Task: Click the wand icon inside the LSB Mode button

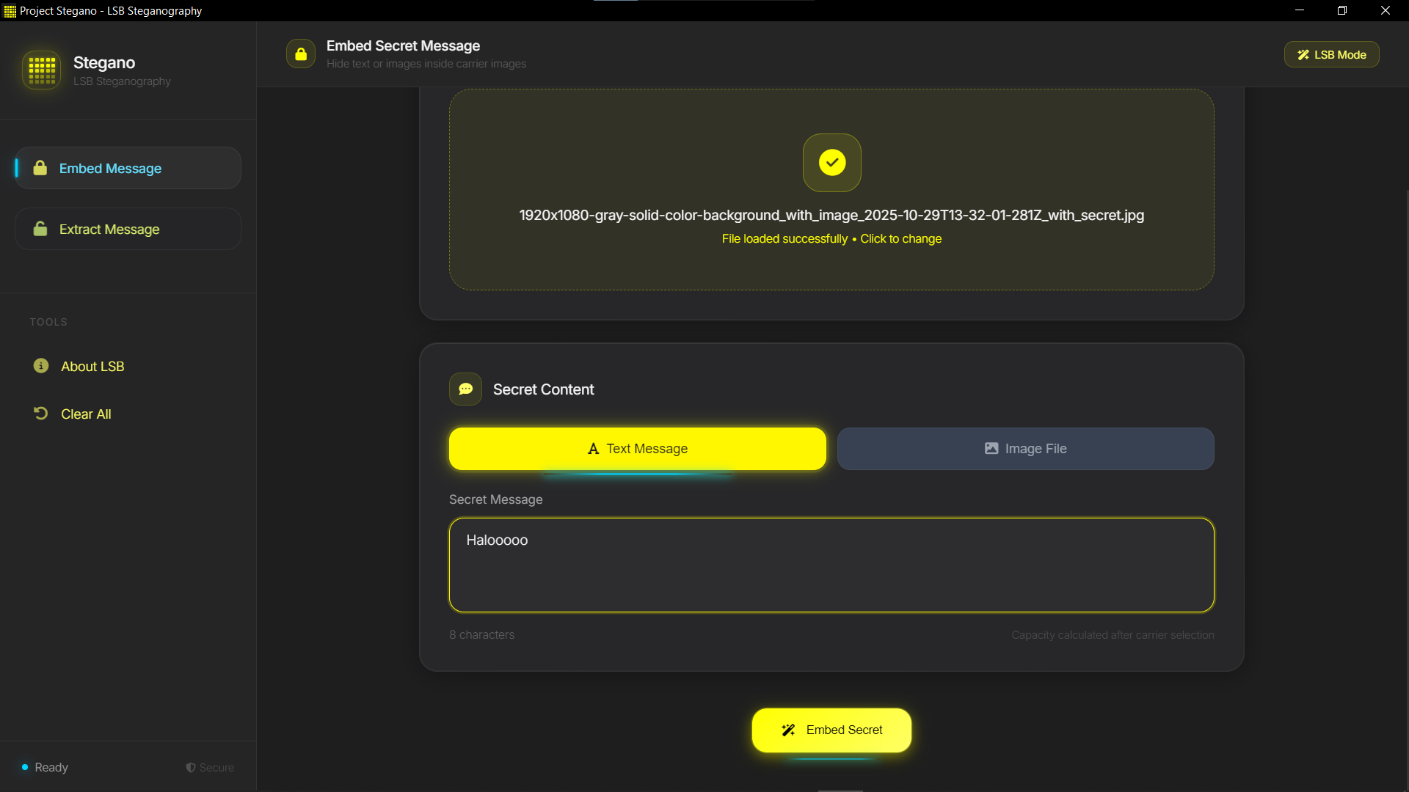Action: click(1303, 54)
